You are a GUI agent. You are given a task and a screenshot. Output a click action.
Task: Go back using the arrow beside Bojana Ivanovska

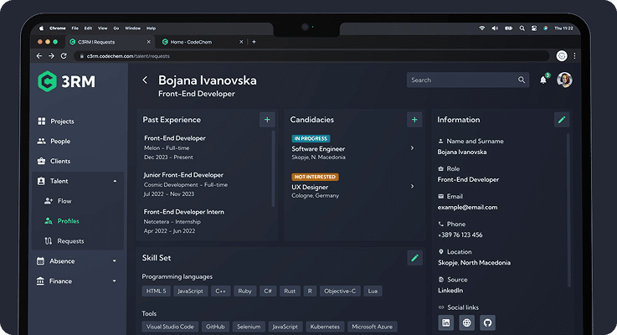click(145, 80)
